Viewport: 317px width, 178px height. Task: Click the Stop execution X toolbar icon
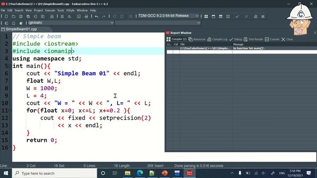pos(246,16)
